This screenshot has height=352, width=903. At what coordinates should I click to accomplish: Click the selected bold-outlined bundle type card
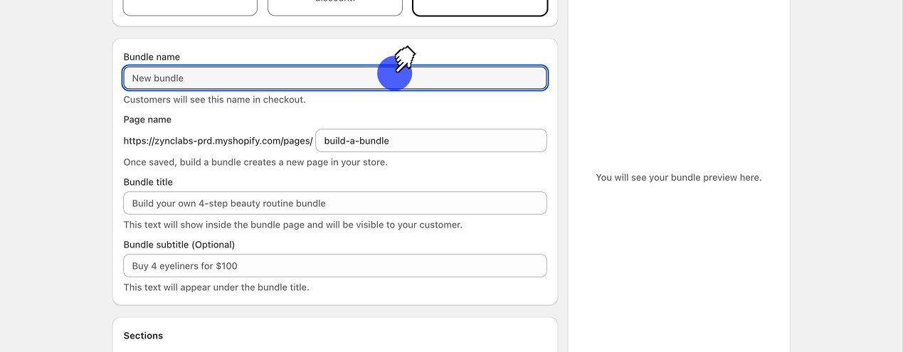480,7
